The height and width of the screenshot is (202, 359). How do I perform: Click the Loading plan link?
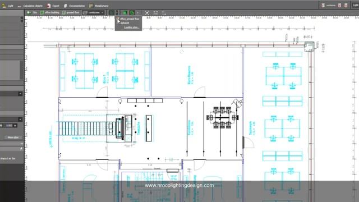(131, 27)
